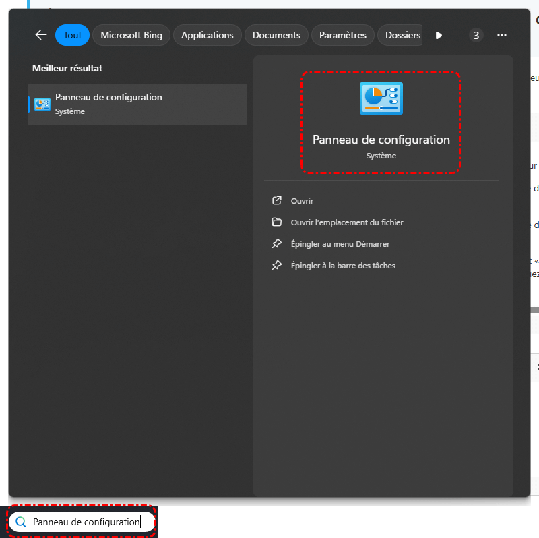This screenshot has width=539, height=538.
Task: Select the Dossiers filter tab
Action: (402, 35)
